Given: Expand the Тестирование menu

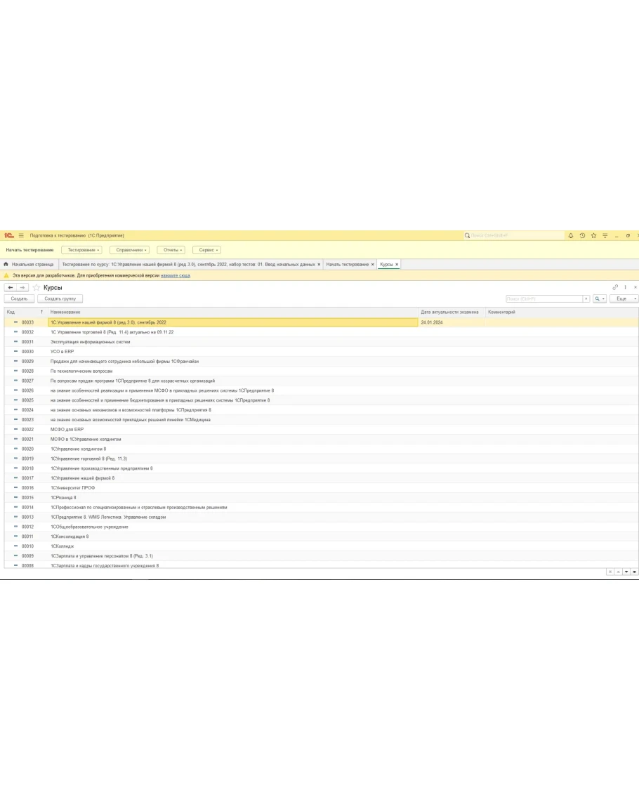Looking at the screenshot, I should (x=81, y=250).
